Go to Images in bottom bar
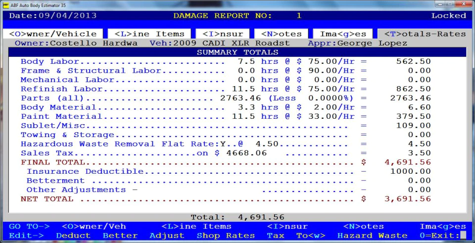 (442, 227)
